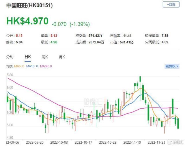Click the 2022-10-28 date on the axis
185x146 pixels.
108,143
